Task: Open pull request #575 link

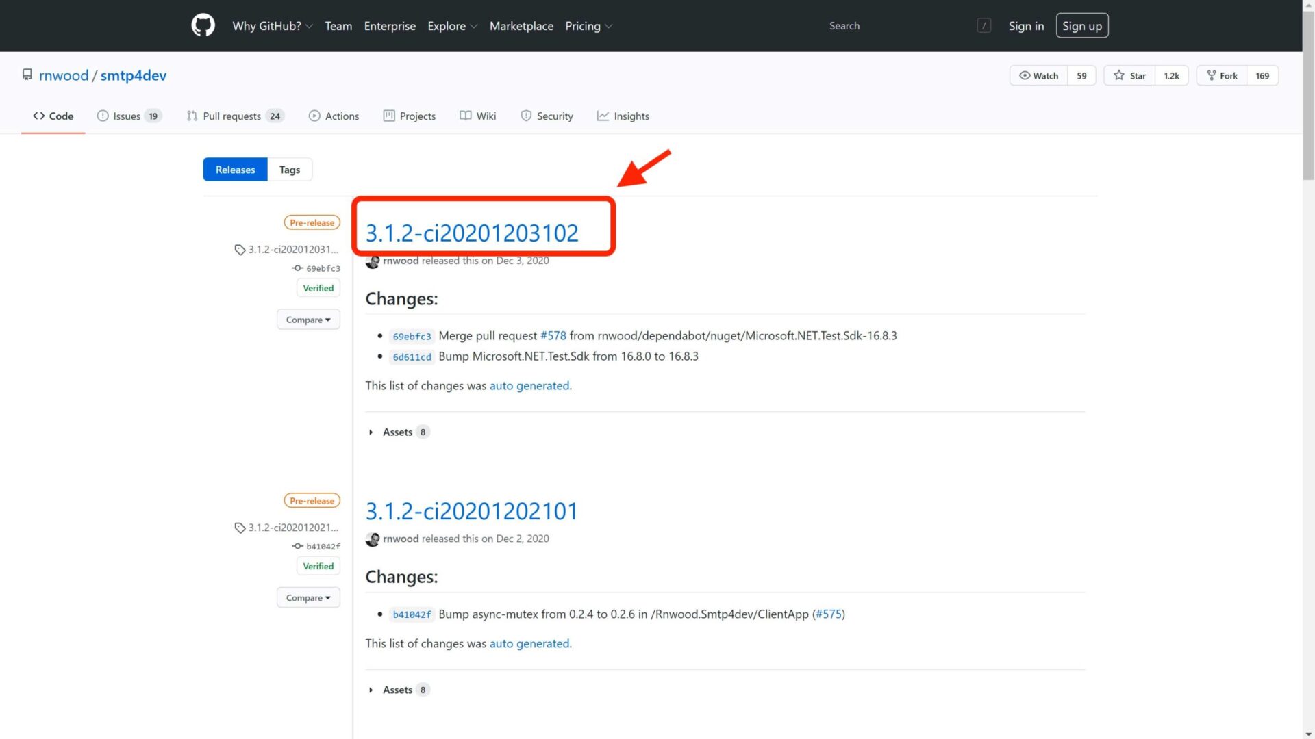Action: click(829, 614)
